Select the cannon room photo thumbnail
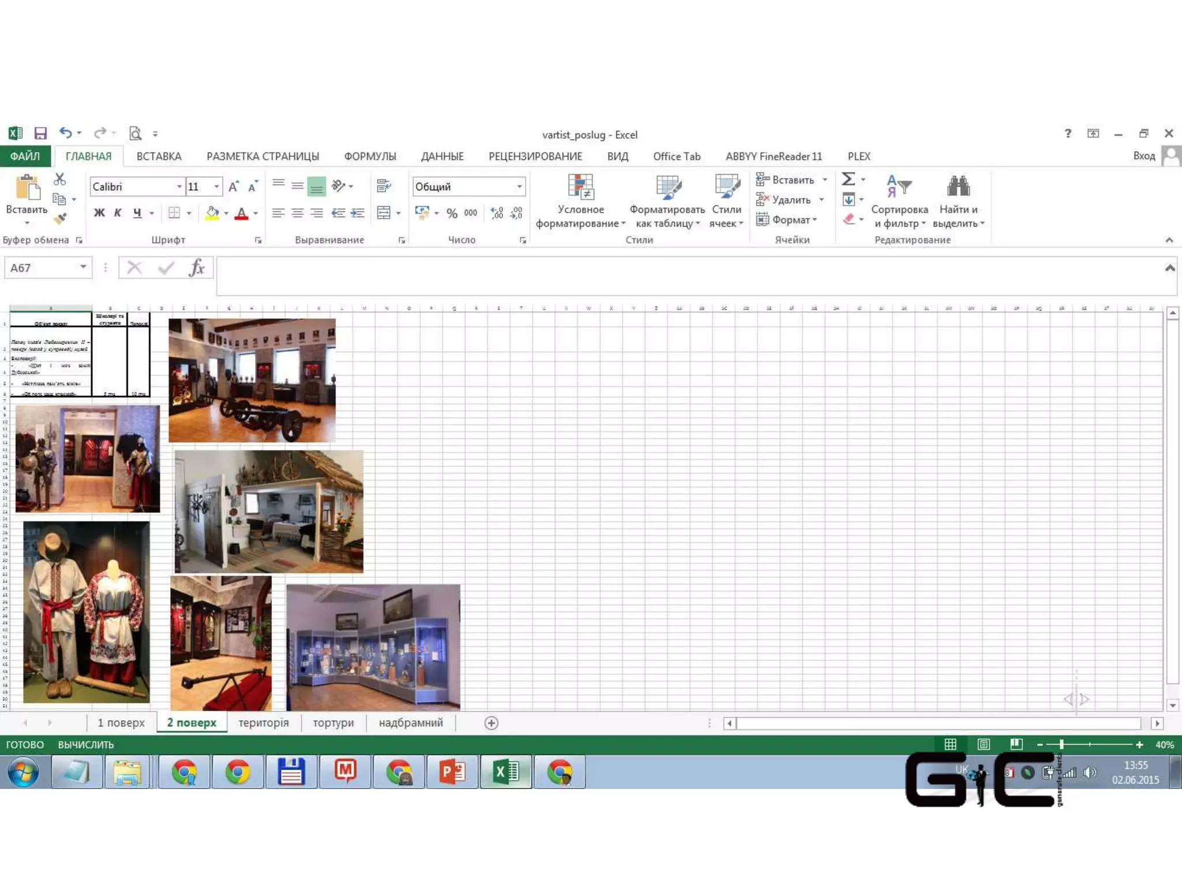This screenshot has width=1182, height=887. pos(252,380)
